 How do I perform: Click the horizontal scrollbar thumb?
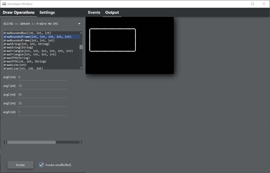pyautogui.click(x=31, y=142)
